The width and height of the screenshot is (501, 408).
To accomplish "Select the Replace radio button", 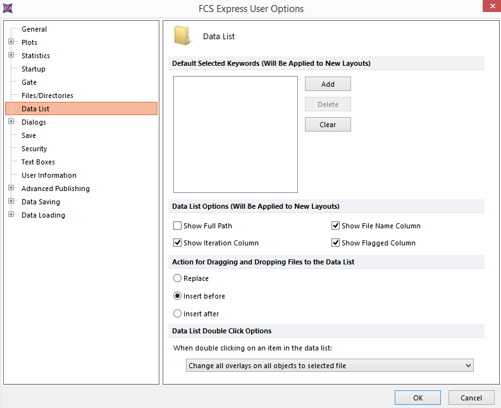I will point(178,278).
